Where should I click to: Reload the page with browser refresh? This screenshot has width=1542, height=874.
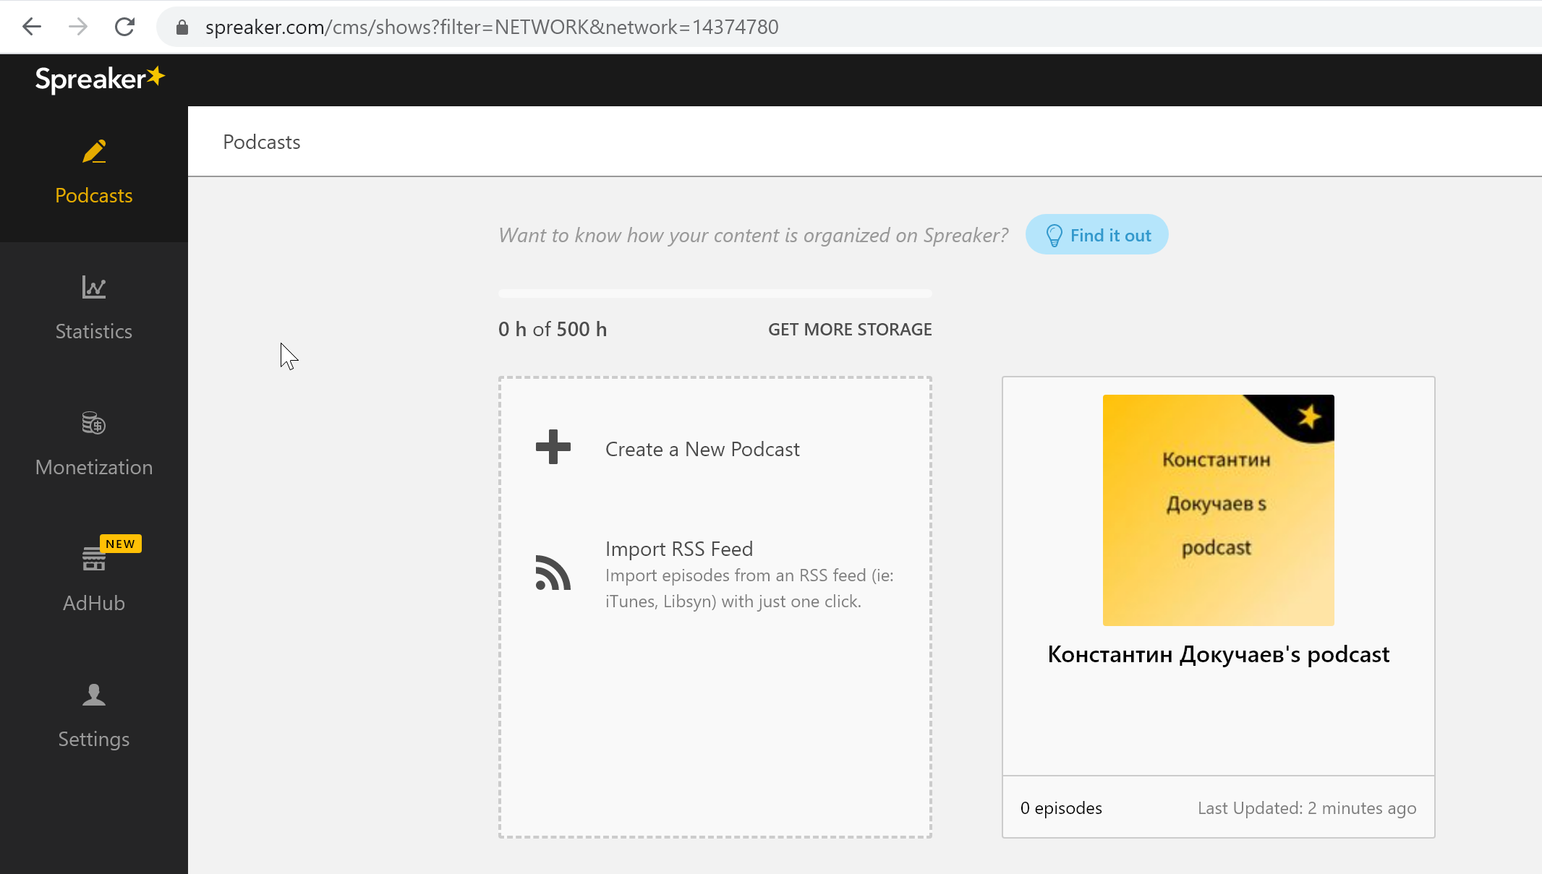[124, 27]
